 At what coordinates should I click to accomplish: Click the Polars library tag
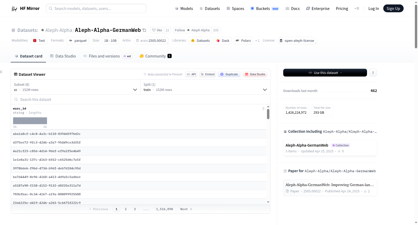tap(243, 41)
